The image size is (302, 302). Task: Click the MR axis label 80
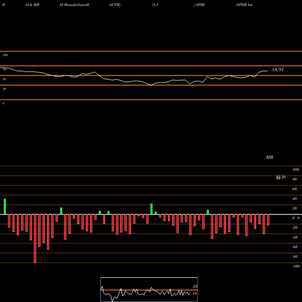coord(294,179)
